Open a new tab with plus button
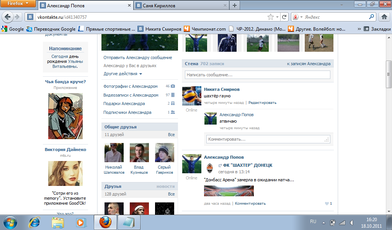 pyautogui.click(x=235, y=5)
